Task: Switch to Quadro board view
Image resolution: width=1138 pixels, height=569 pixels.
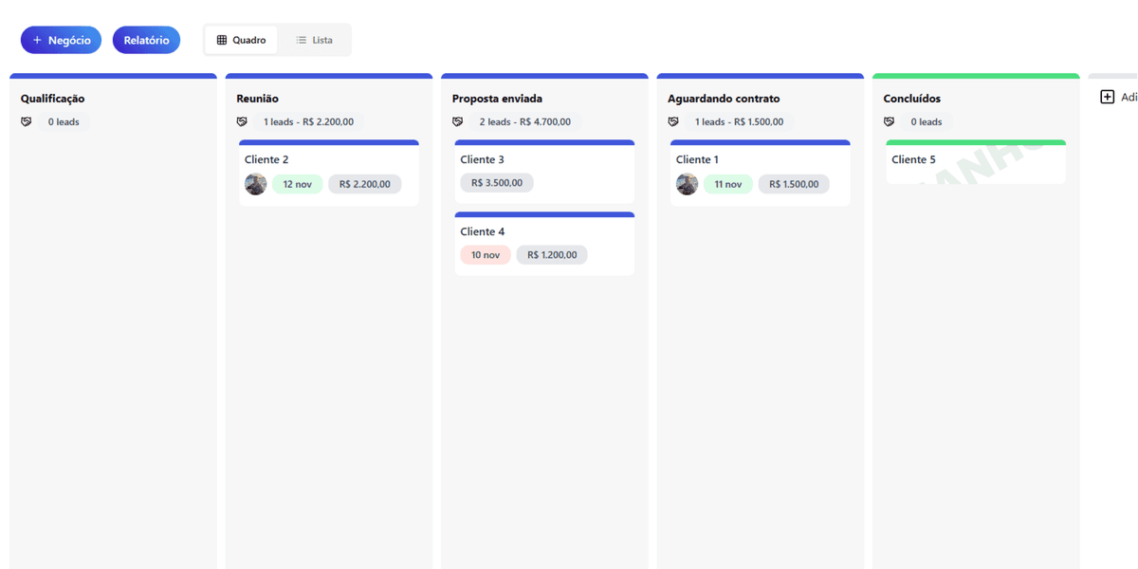Action: coord(242,40)
